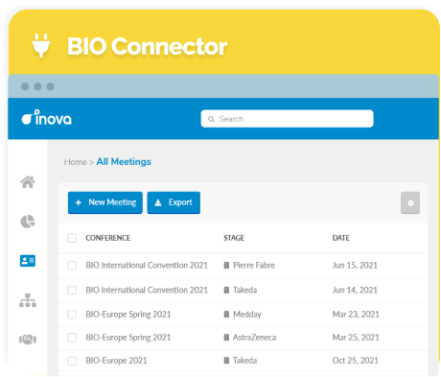Click the Takeda name in Oct 25 row
Screen dimensions: 441x377
tap(245, 361)
